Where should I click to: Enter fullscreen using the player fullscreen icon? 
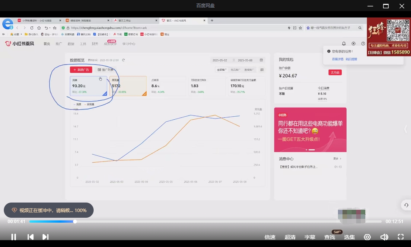click(x=400, y=237)
